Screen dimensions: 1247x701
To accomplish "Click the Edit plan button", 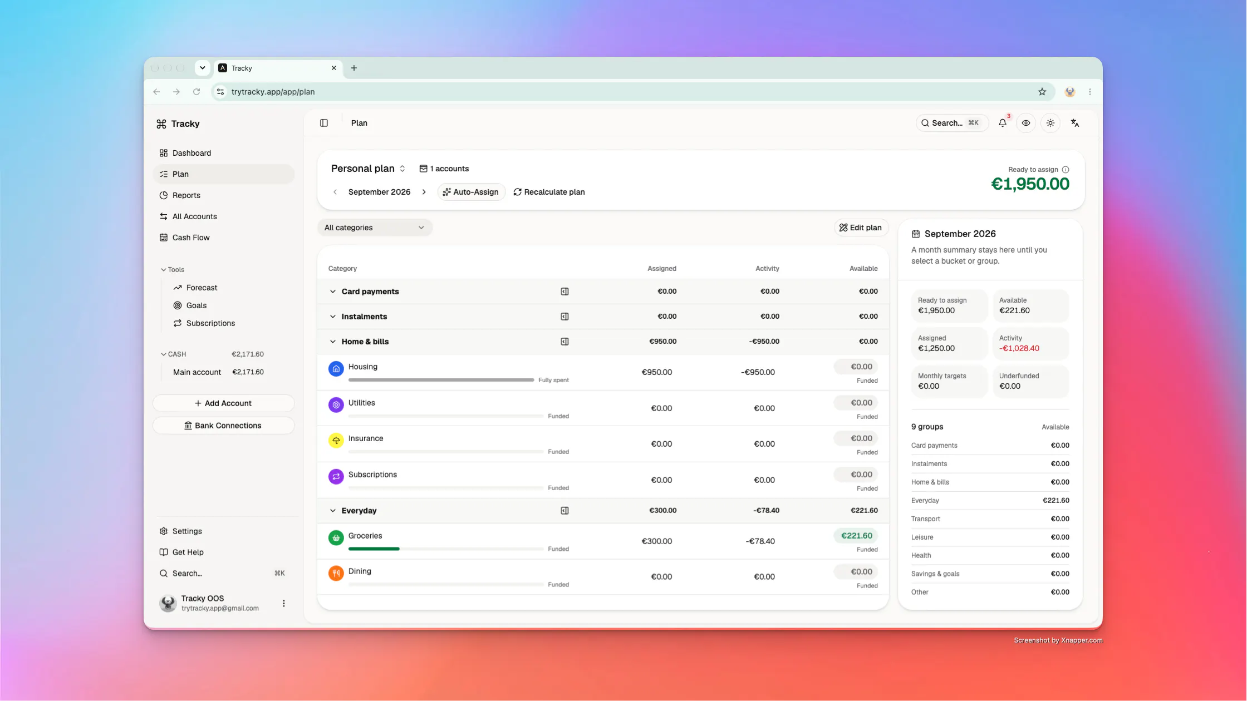I will tap(861, 228).
